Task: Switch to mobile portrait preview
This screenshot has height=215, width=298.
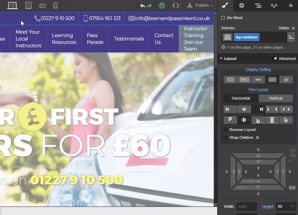Action: pyautogui.click(x=55, y=5)
